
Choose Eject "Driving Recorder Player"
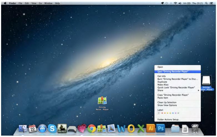click(178, 72)
